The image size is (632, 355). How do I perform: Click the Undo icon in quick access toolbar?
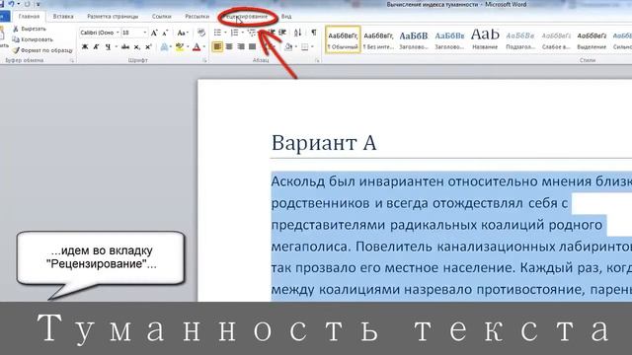click(11, 4)
